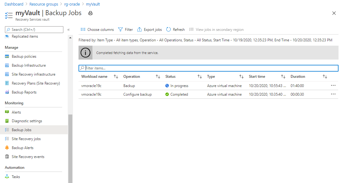341x183 pixels.
Task: Click the Filter items text field
Action: [x=210, y=68]
